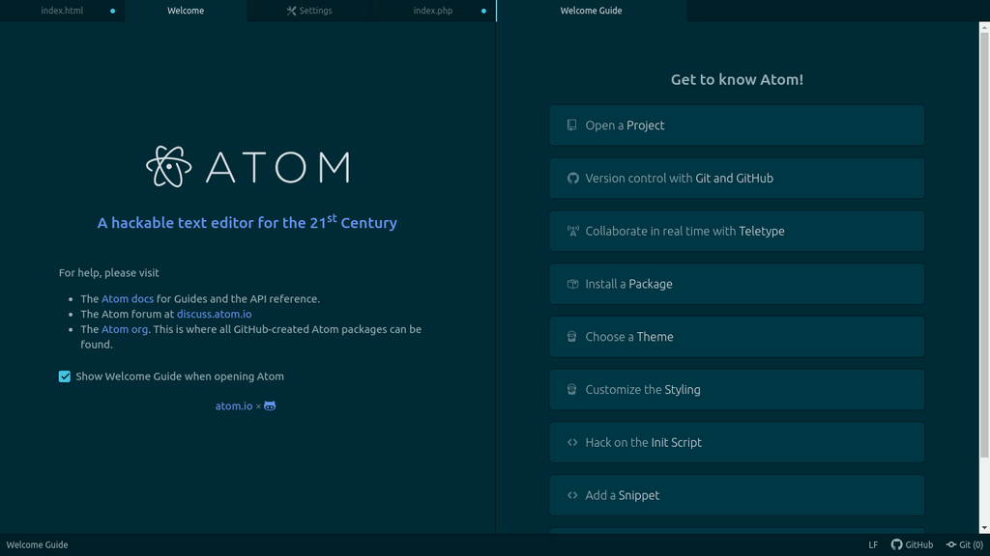The width and height of the screenshot is (990, 556).
Task: Click the scrollbar down arrow in guide
Action: (x=984, y=528)
